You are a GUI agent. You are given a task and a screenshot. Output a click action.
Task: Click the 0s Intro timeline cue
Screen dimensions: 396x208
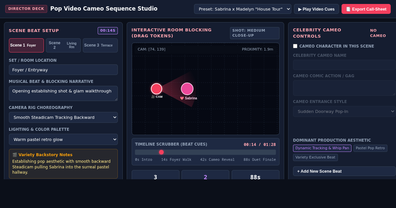tap(144, 160)
